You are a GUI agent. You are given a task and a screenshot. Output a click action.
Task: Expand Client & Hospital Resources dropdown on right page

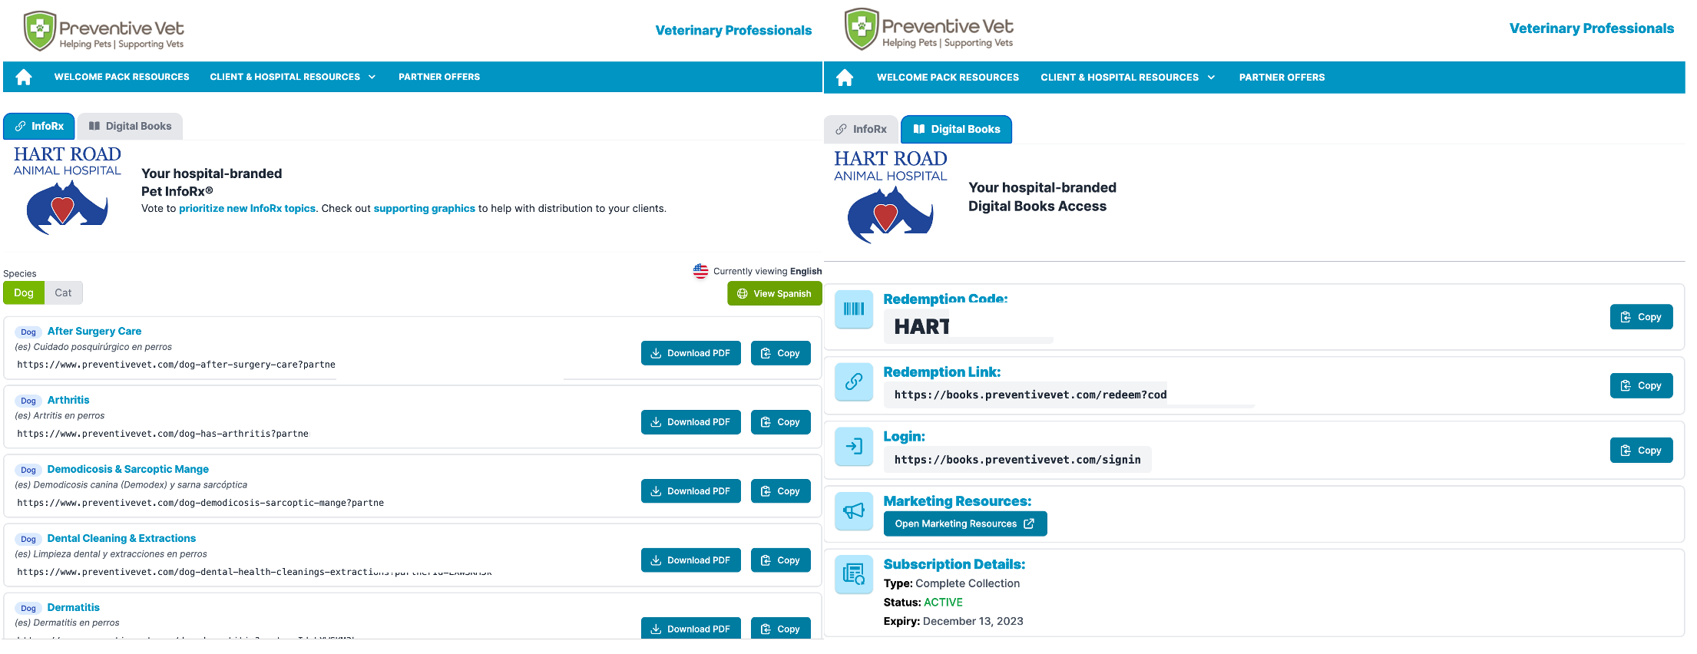[x=1128, y=78]
